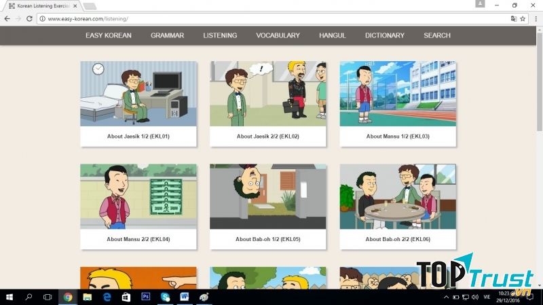Open the LISTENING nav menu item
This screenshot has width=543, height=305.
point(220,35)
